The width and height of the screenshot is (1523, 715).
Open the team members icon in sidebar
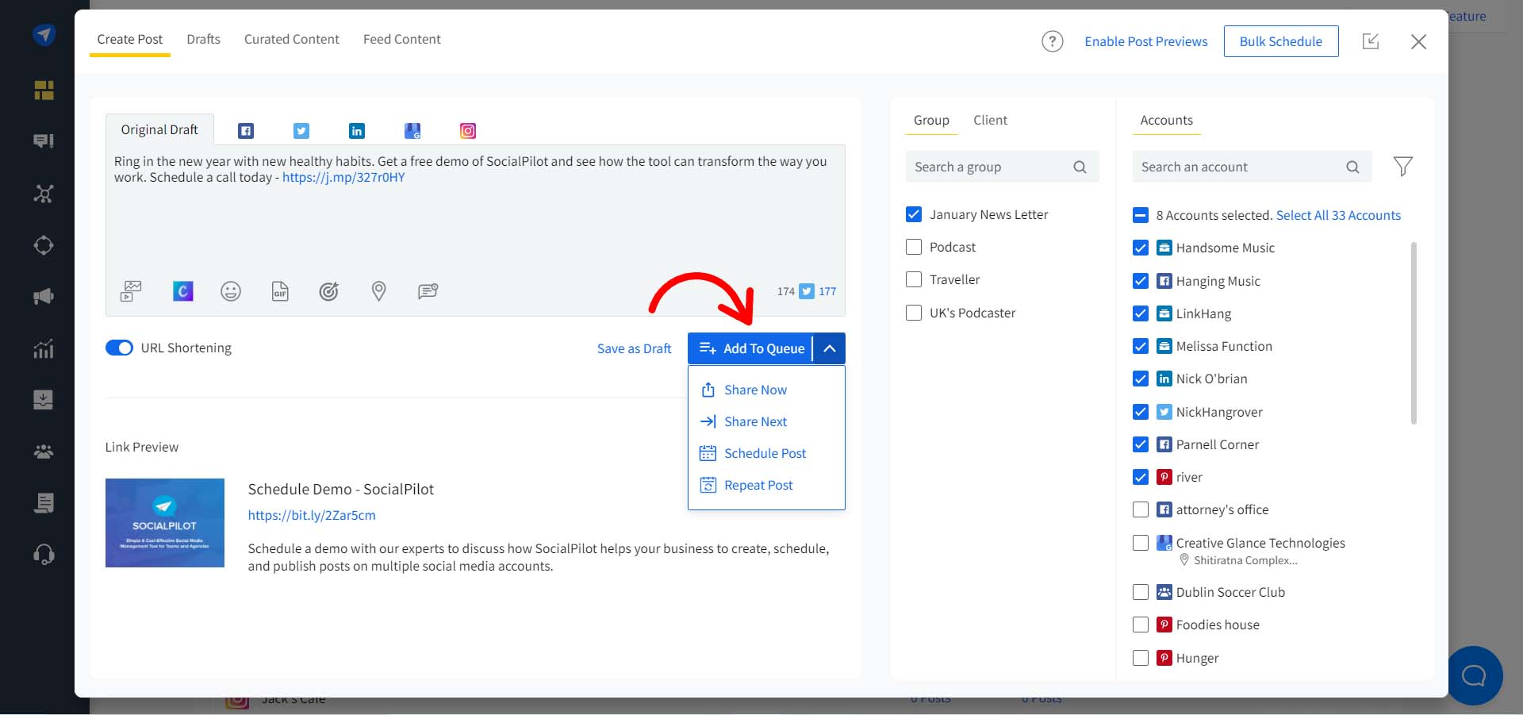pos(44,452)
